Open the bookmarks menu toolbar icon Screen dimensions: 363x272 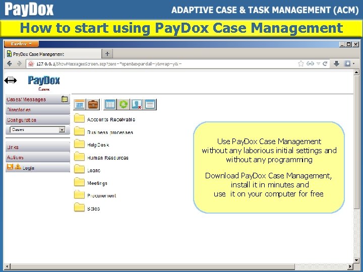(349, 63)
